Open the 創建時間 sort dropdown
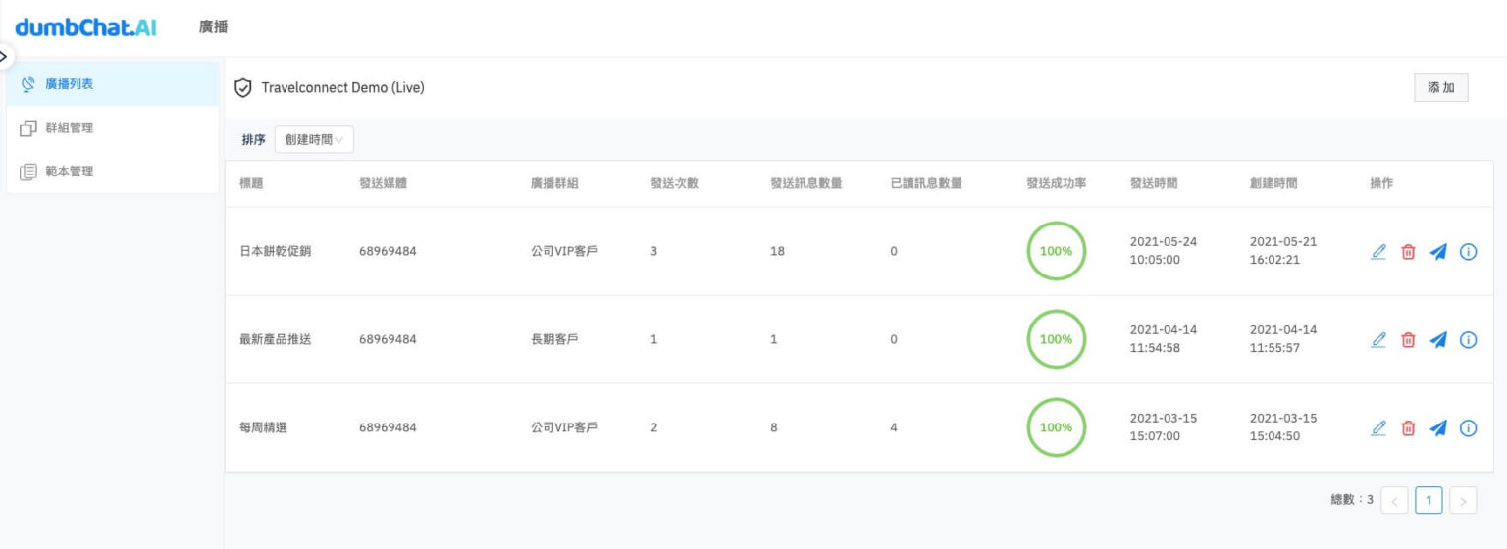This screenshot has width=1507, height=549. point(314,140)
